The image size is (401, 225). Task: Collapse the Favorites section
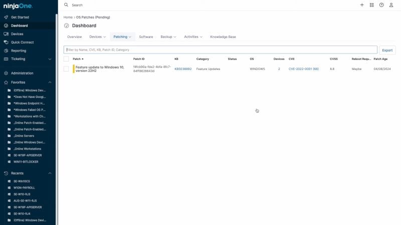point(50,82)
